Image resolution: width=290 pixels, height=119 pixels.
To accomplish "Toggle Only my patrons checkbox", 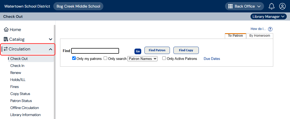I will point(74,58).
